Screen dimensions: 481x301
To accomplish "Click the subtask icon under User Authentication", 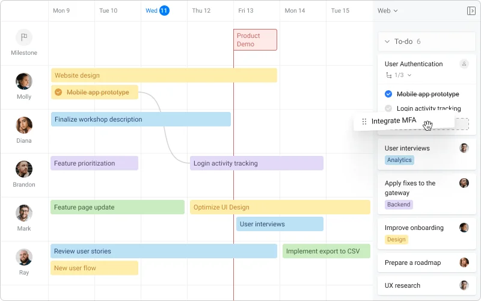I will 388,75.
